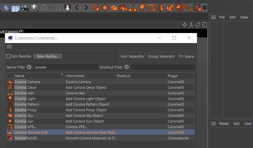Click the viewport toggle layout square icon
This screenshot has width=253, height=148.
pyautogui.click(x=205, y=25)
